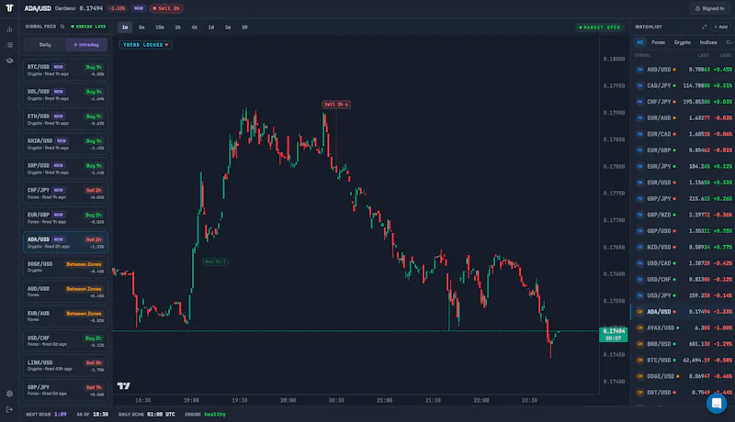Click the TradingView logo on chart
This screenshot has height=422, width=735.
(x=124, y=386)
